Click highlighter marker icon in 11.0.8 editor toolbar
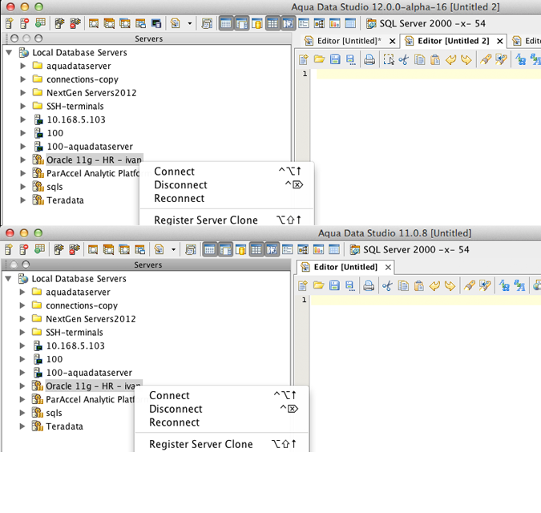Viewport: 541px width, 513px height. tap(469, 285)
